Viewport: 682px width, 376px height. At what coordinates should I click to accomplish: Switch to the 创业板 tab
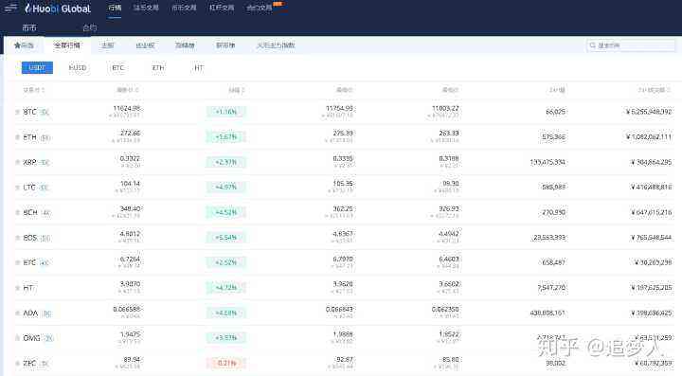pos(145,45)
